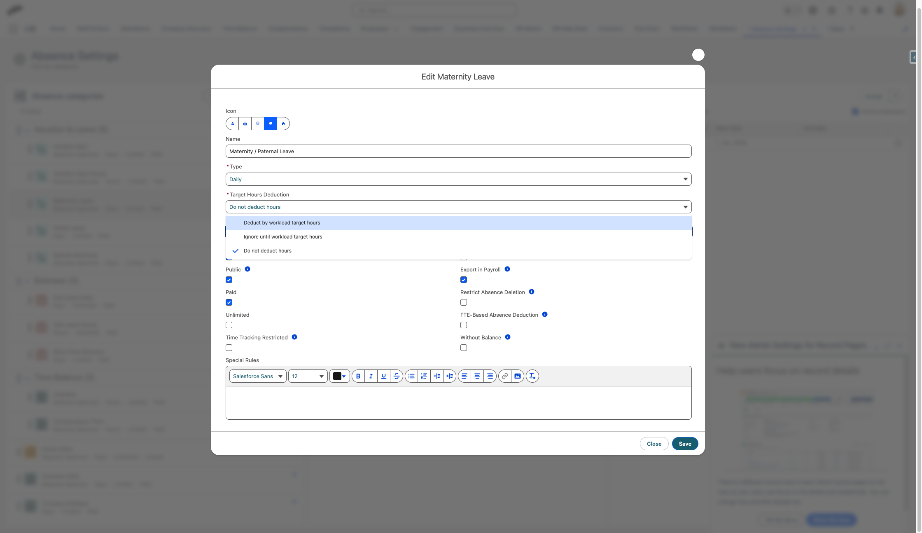The width and height of the screenshot is (922, 533).
Task: Select 'Deduct by workload target hours' option
Action: pyautogui.click(x=282, y=222)
